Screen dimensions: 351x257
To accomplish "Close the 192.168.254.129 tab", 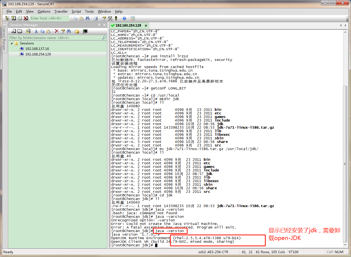I will tap(146, 26).
